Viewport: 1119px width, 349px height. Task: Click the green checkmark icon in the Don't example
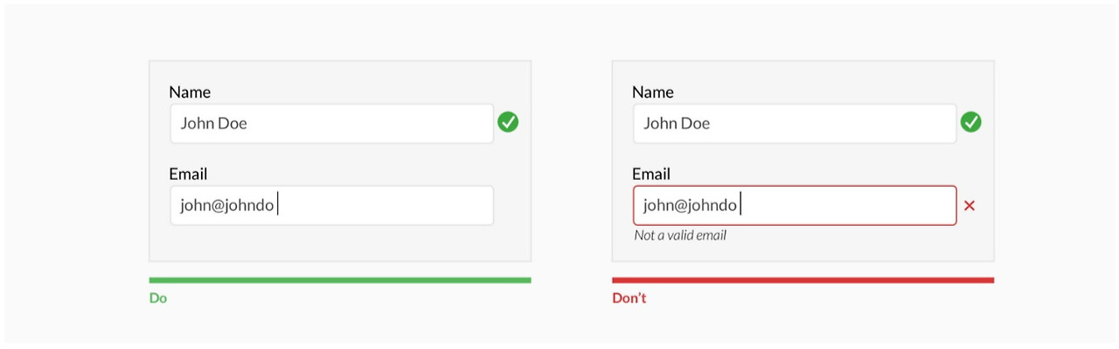point(970,123)
